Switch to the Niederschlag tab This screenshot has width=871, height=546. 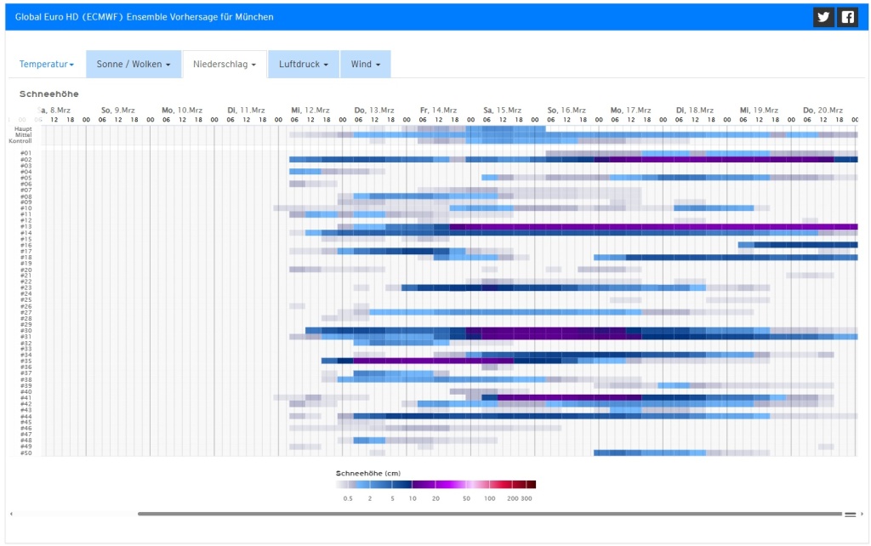click(x=225, y=65)
